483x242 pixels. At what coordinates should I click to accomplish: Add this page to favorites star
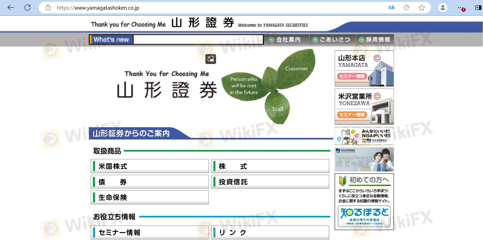click(x=422, y=8)
